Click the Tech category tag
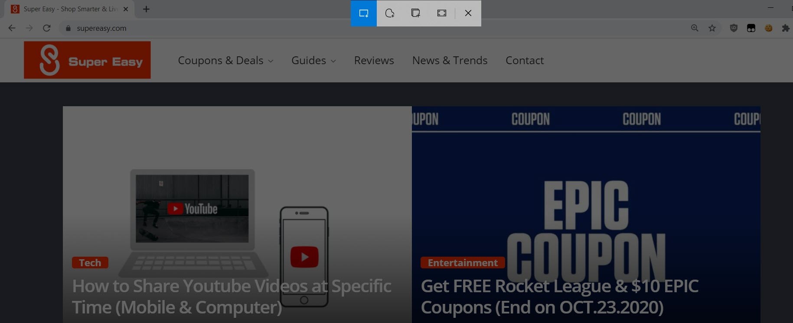The height and width of the screenshot is (323, 793). pos(90,263)
